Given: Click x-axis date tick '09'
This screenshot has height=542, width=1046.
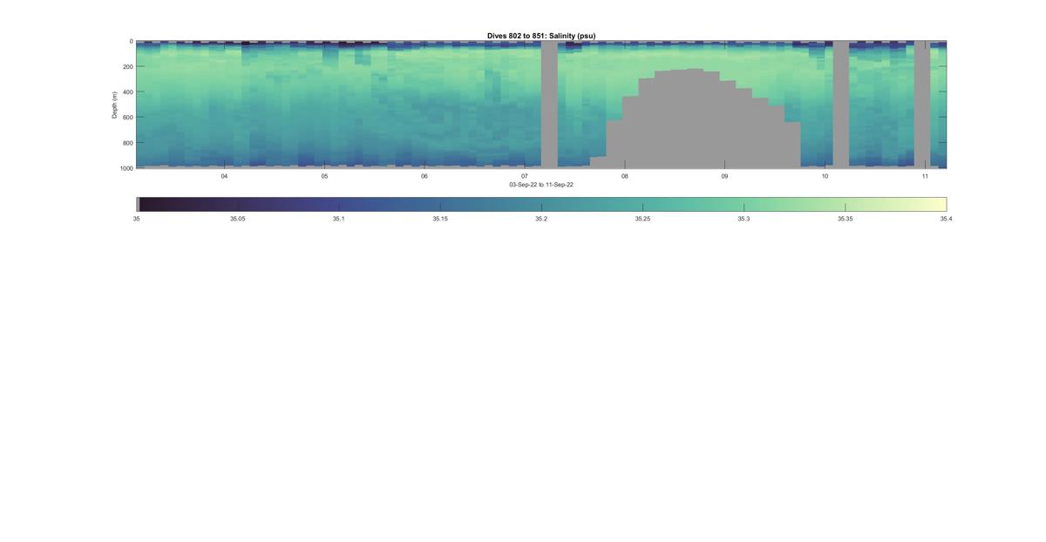Looking at the screenshot, I should [x=724, y=176].
